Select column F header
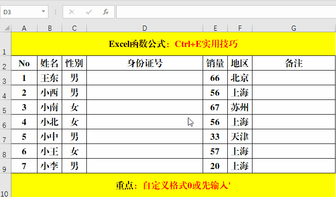 coord(240,28)
